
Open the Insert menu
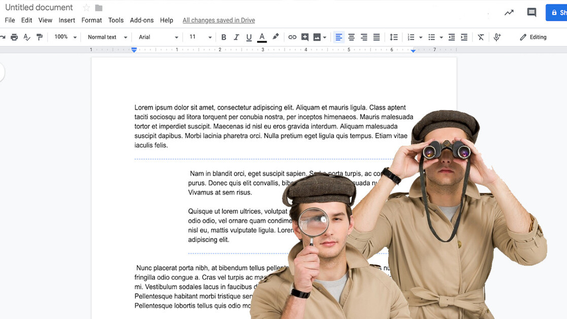click(67, 20)
